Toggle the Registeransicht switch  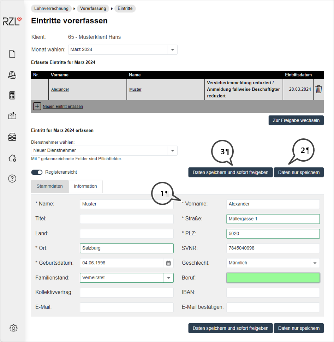[37, 172]
